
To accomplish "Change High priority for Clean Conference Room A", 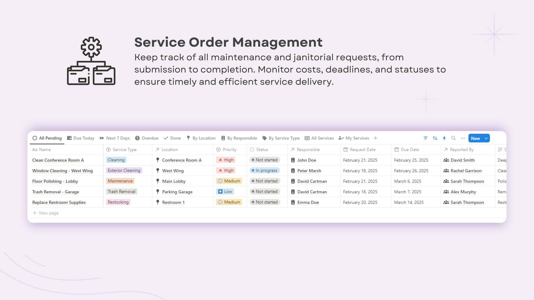I will coord(226,160).
